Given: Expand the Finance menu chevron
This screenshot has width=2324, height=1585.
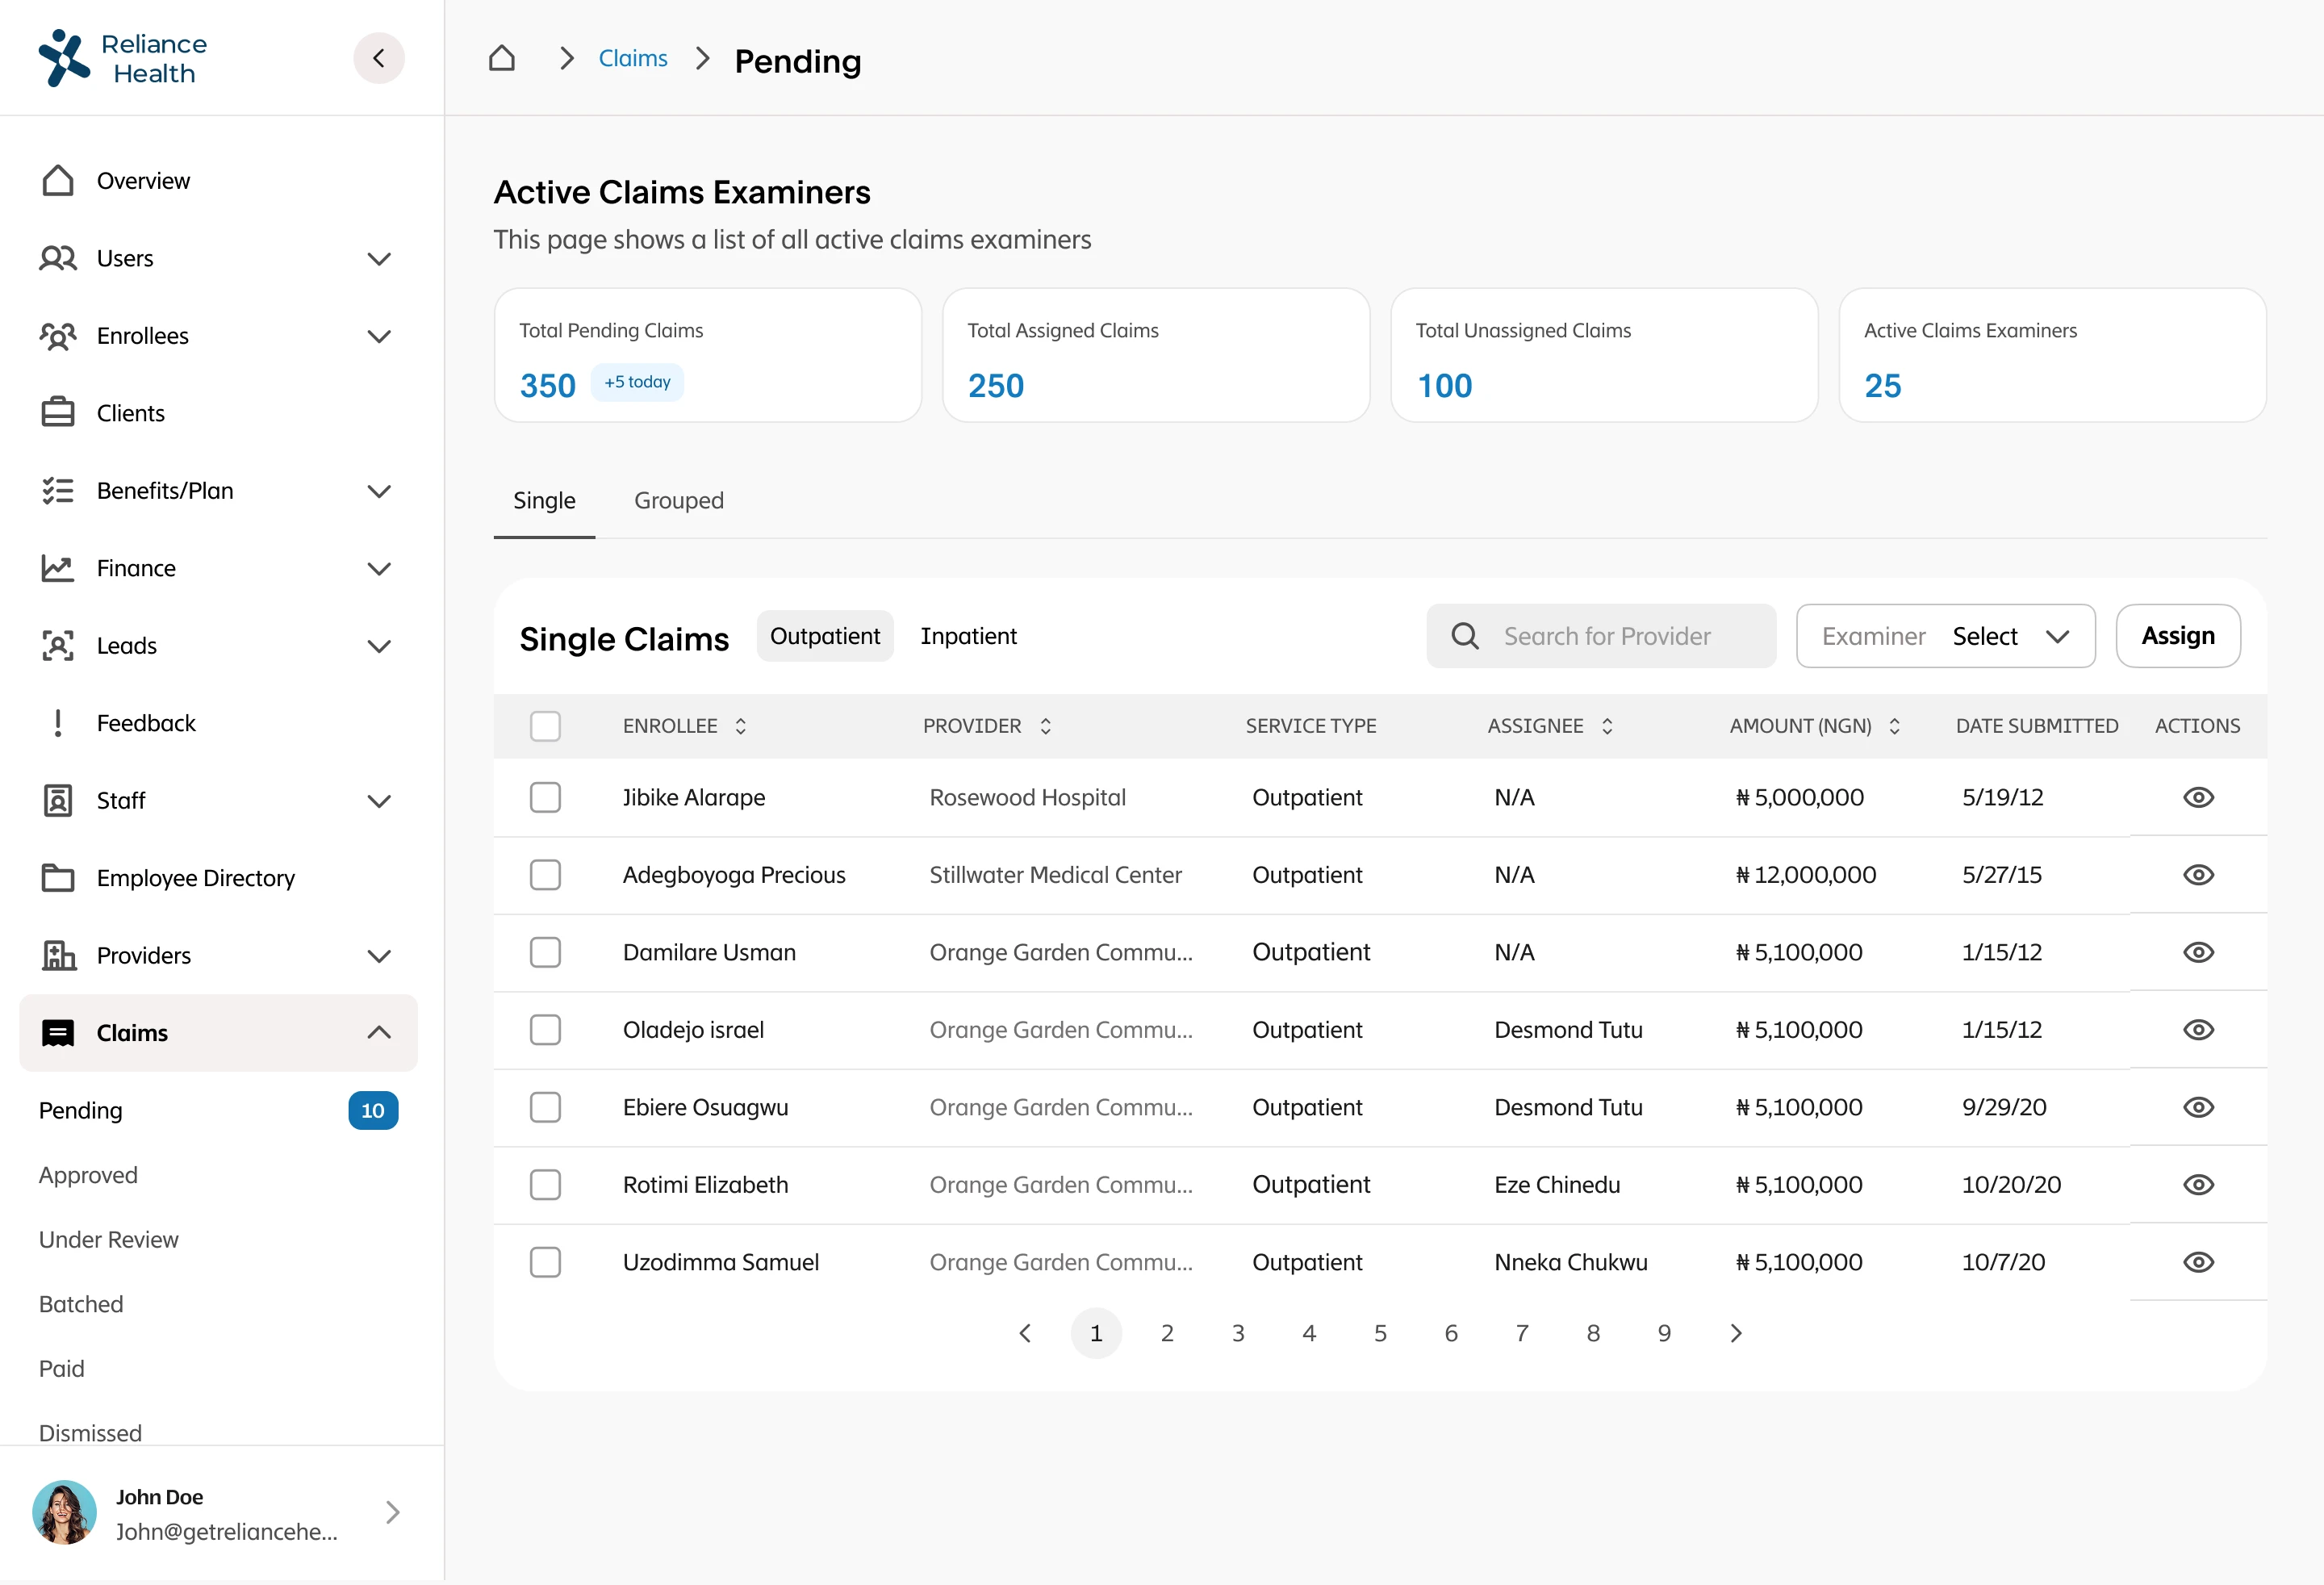Looking at the screenshot, I should tap(379, 569).
